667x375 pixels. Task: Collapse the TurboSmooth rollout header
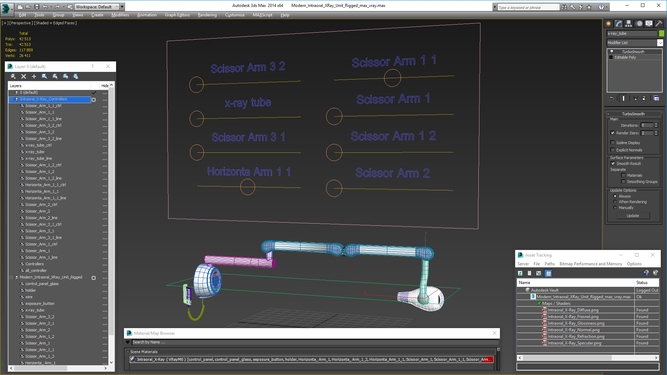(x=633, y=114)
